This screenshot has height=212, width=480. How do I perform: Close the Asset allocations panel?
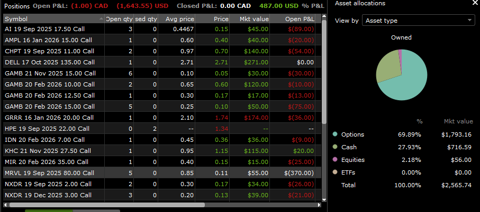(x=475, y=3)
